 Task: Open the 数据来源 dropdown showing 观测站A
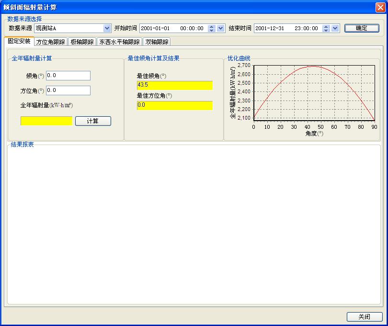[72, 28]
